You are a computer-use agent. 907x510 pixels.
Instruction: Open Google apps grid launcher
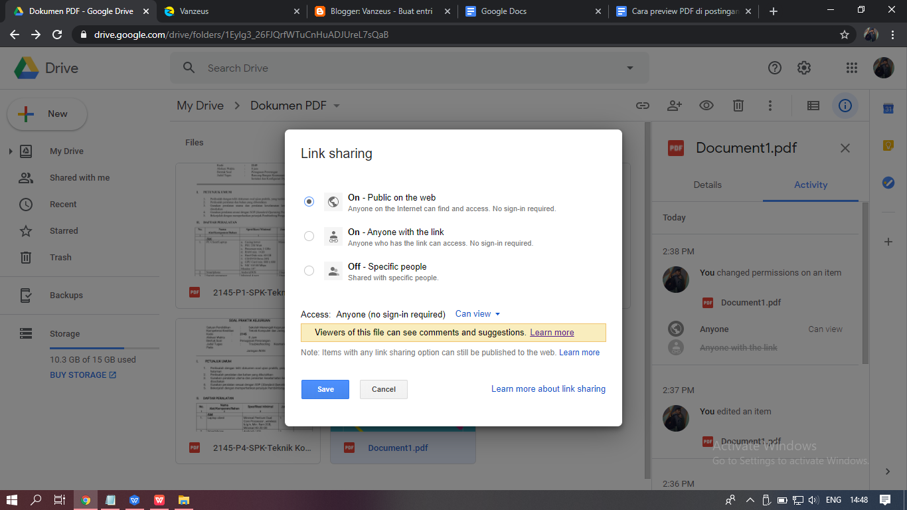[x=851, y=67]
